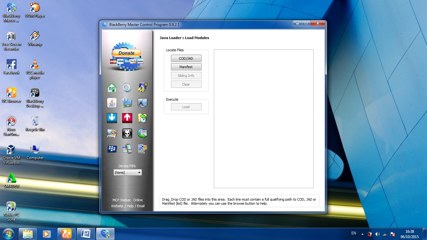Select the Java Loader coffee-cup icon
This screenshot has height=240, width=427.
(112, 103)
